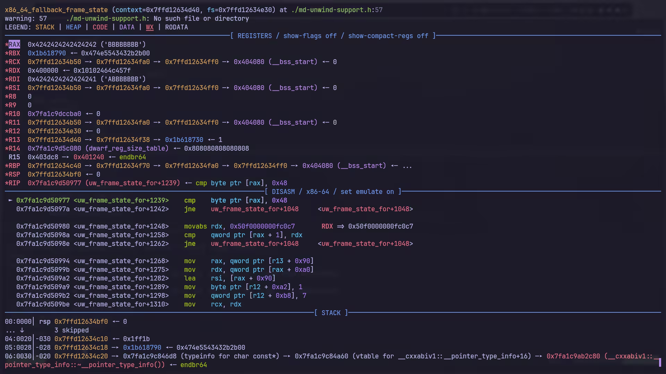Screen dimensions: 666x374
Task: Click the R15 code address 0x401240
Action: click(x=88, y=157)
